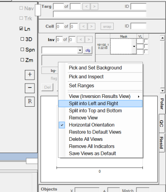166x192 pixels.
Task: Toggle the Nav checkbox
Action: point(21,8)
